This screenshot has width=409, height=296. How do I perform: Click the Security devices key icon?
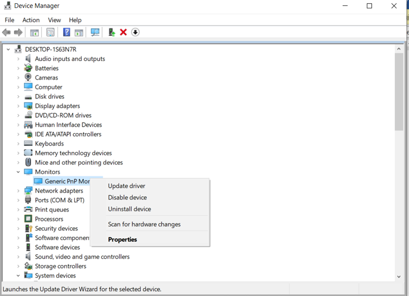pyautogui.click(x=28, y=228)
